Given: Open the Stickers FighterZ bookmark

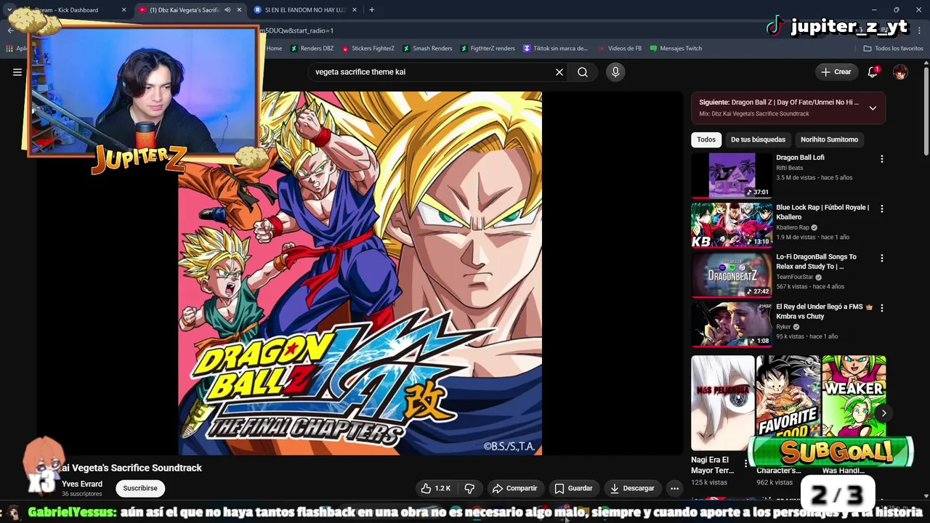Looking at the screenshot, I should click(368, 49).
